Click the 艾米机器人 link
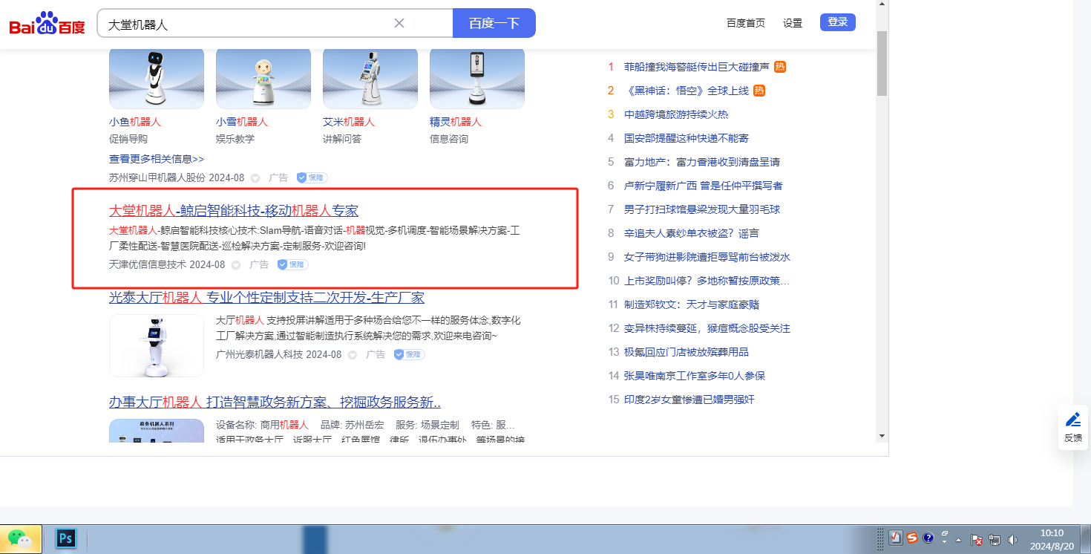1091x554 pixels. pos(349,122)
